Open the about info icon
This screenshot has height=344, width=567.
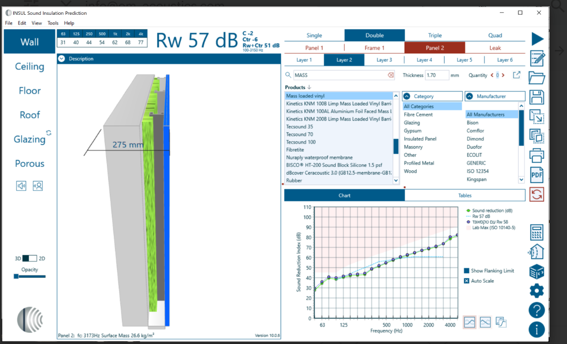tap(537, 330)
